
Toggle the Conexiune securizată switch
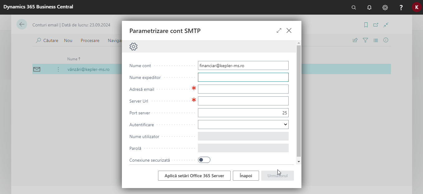point(204,160)
